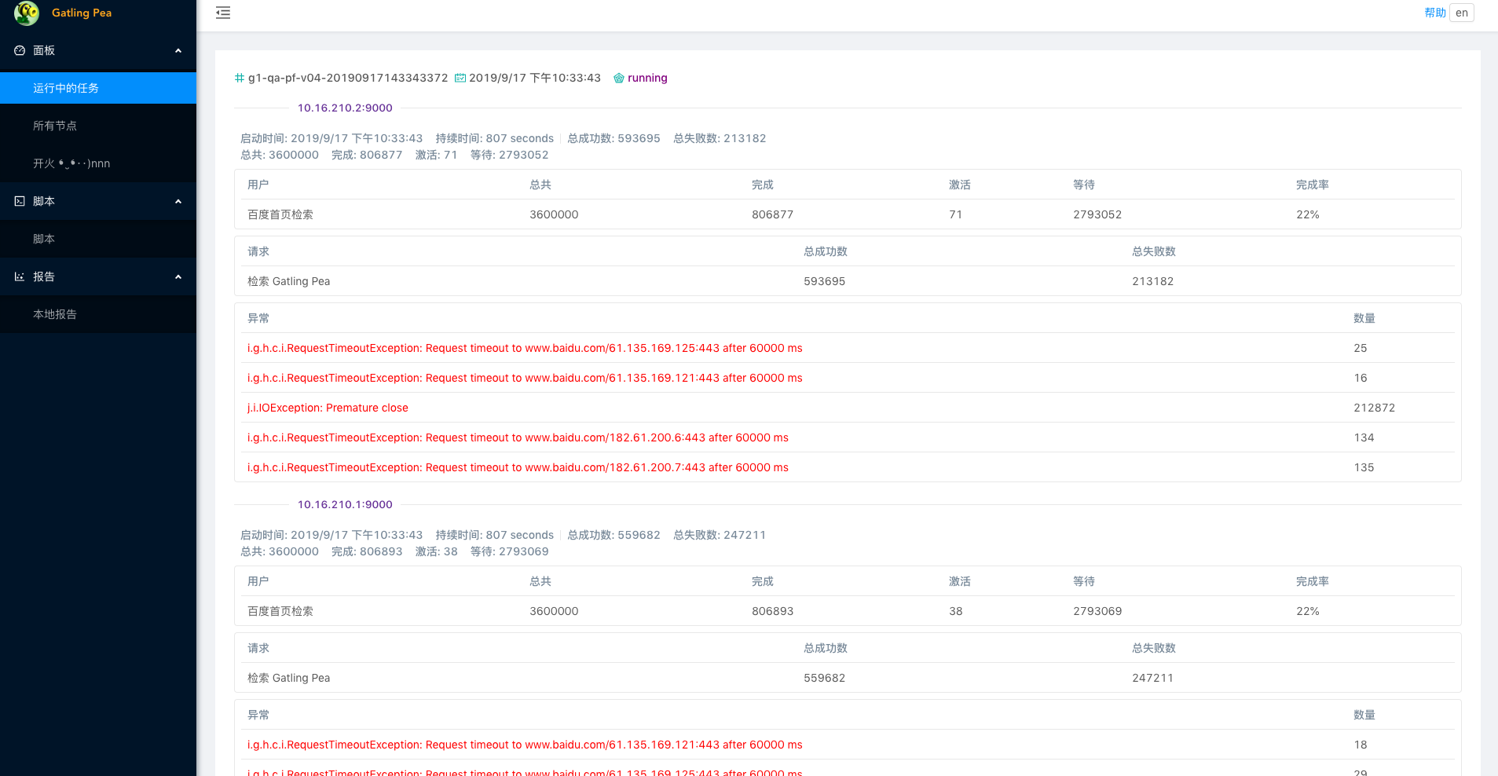The image size is (1498, 776).
Task: Click 等待: 2793052 summary text
Action: (x=510, y=155)
